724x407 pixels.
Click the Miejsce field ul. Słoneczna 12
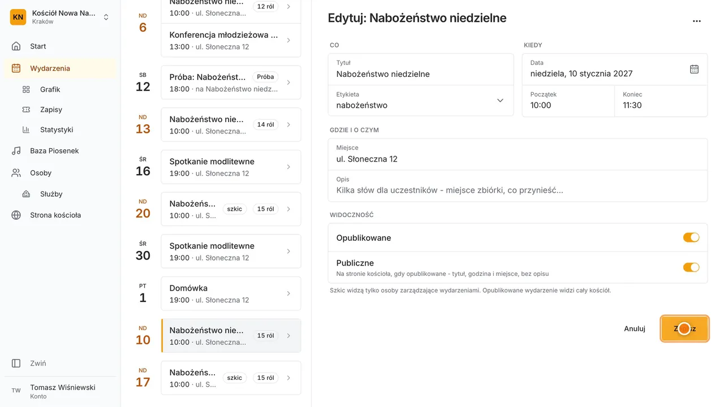tap(518, 154)
